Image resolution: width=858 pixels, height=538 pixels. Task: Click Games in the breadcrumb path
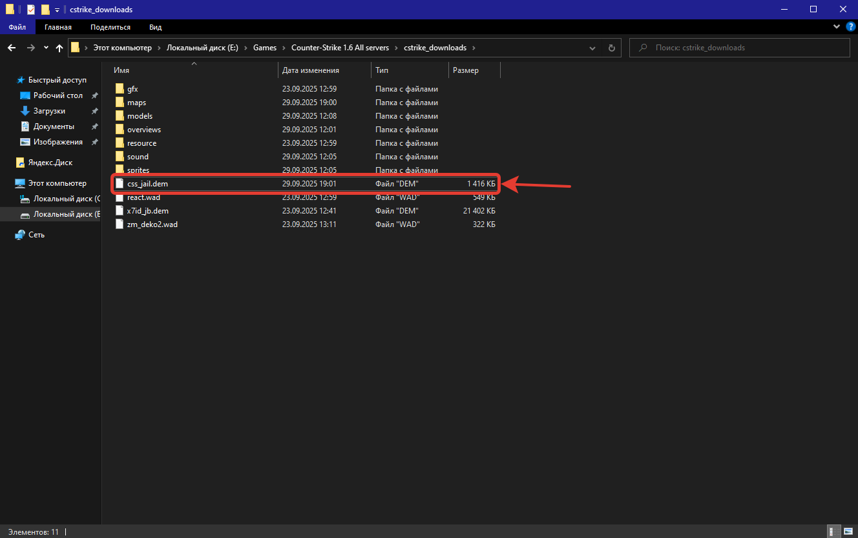click(264, 48)
